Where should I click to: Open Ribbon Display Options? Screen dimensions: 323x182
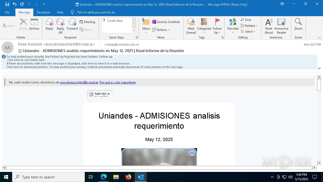coord(282,4)
